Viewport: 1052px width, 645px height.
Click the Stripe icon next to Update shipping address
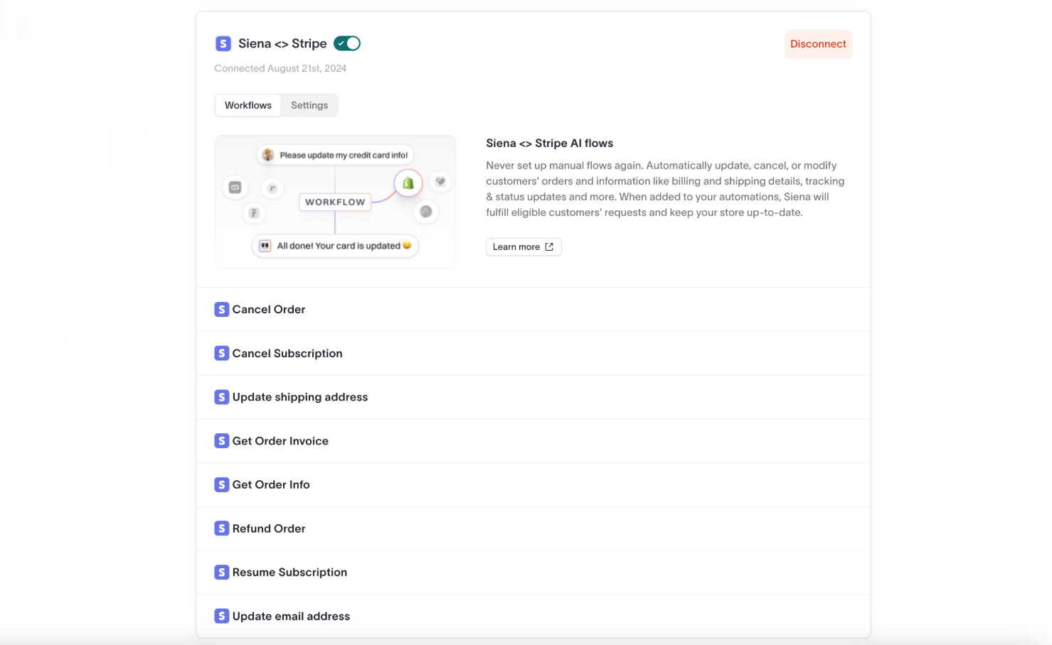point(222,397)
